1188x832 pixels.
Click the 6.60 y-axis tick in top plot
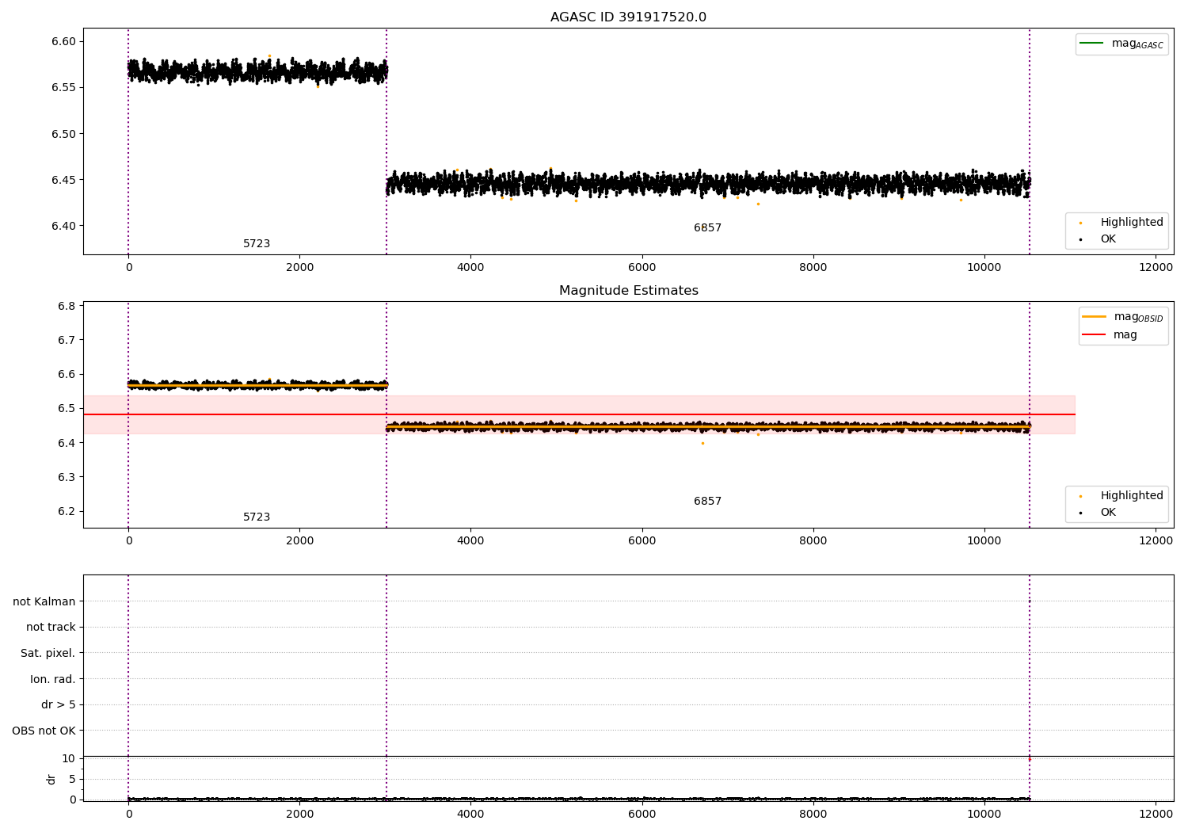click(x=63, y=41)
